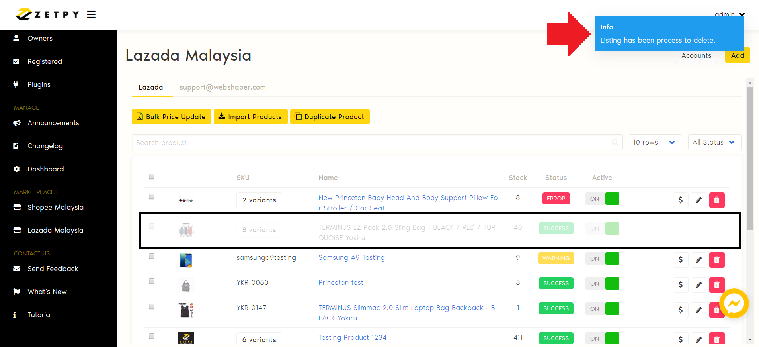Check the Princeton test row

click(x=152, y=281)
